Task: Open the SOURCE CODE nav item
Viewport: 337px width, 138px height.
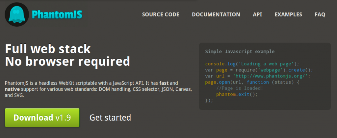Action: click(161, 14)
